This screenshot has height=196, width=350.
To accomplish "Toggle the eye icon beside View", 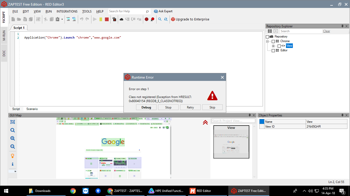I will pos(283,46).
